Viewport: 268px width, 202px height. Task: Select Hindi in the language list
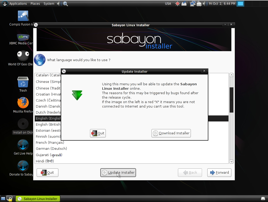pyautogui.click(x=132, y=161)
